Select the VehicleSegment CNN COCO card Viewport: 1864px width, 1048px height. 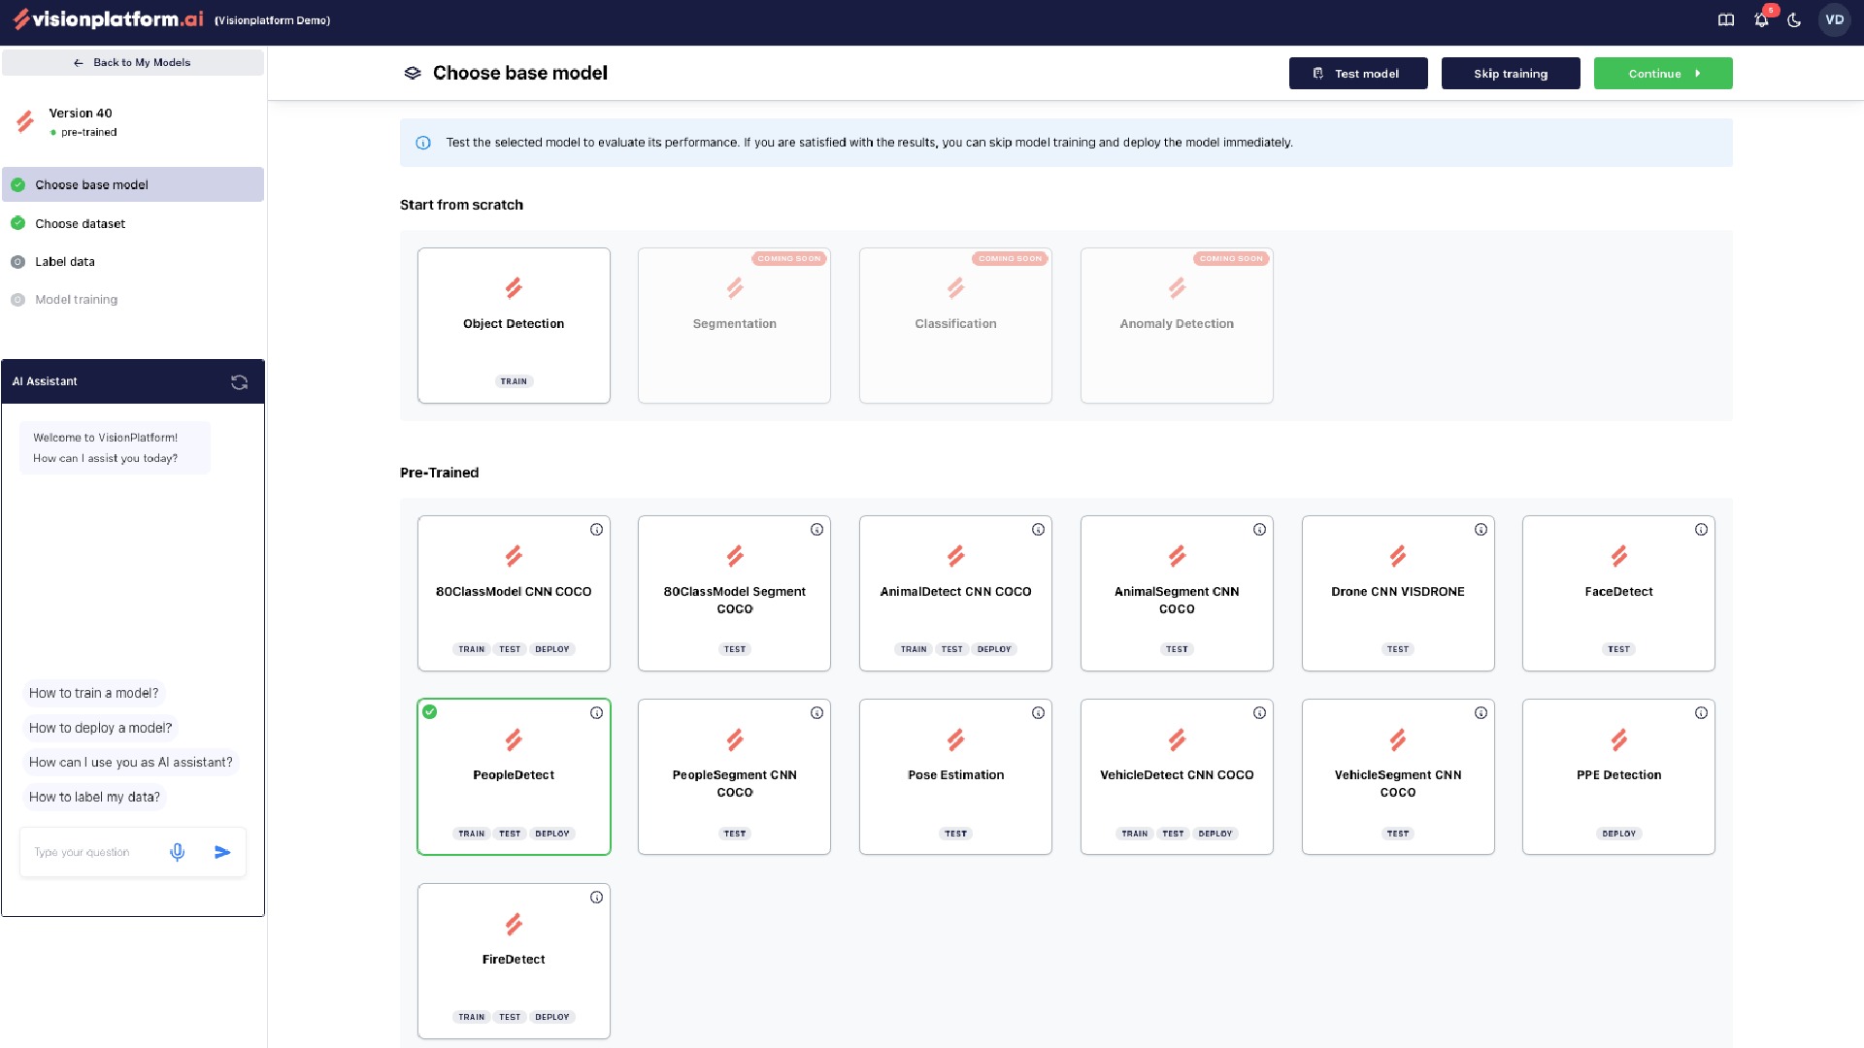tap(1398, 776)
